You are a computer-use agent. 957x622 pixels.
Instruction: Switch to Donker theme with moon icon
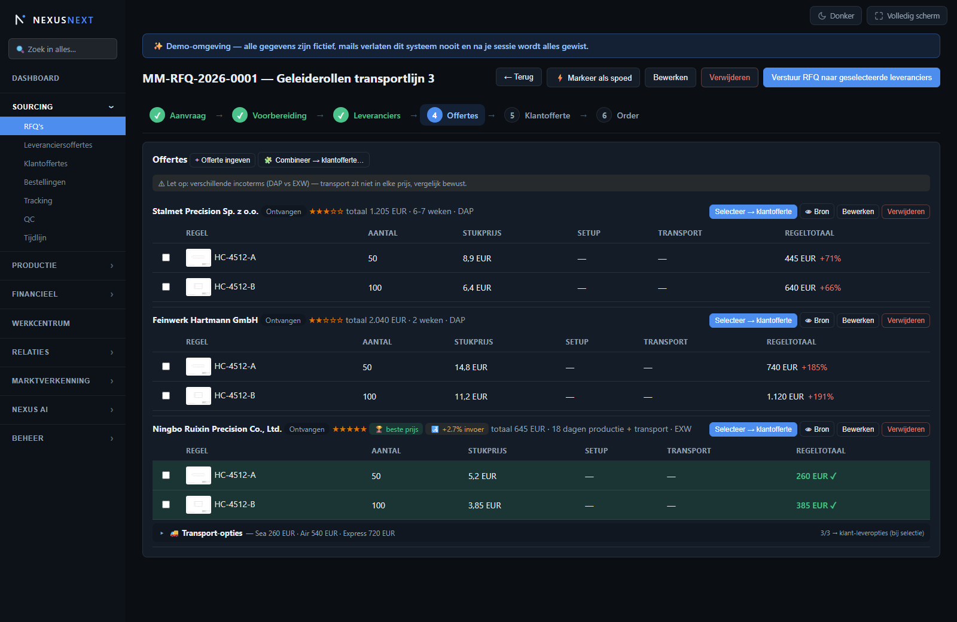pos(836,16)
